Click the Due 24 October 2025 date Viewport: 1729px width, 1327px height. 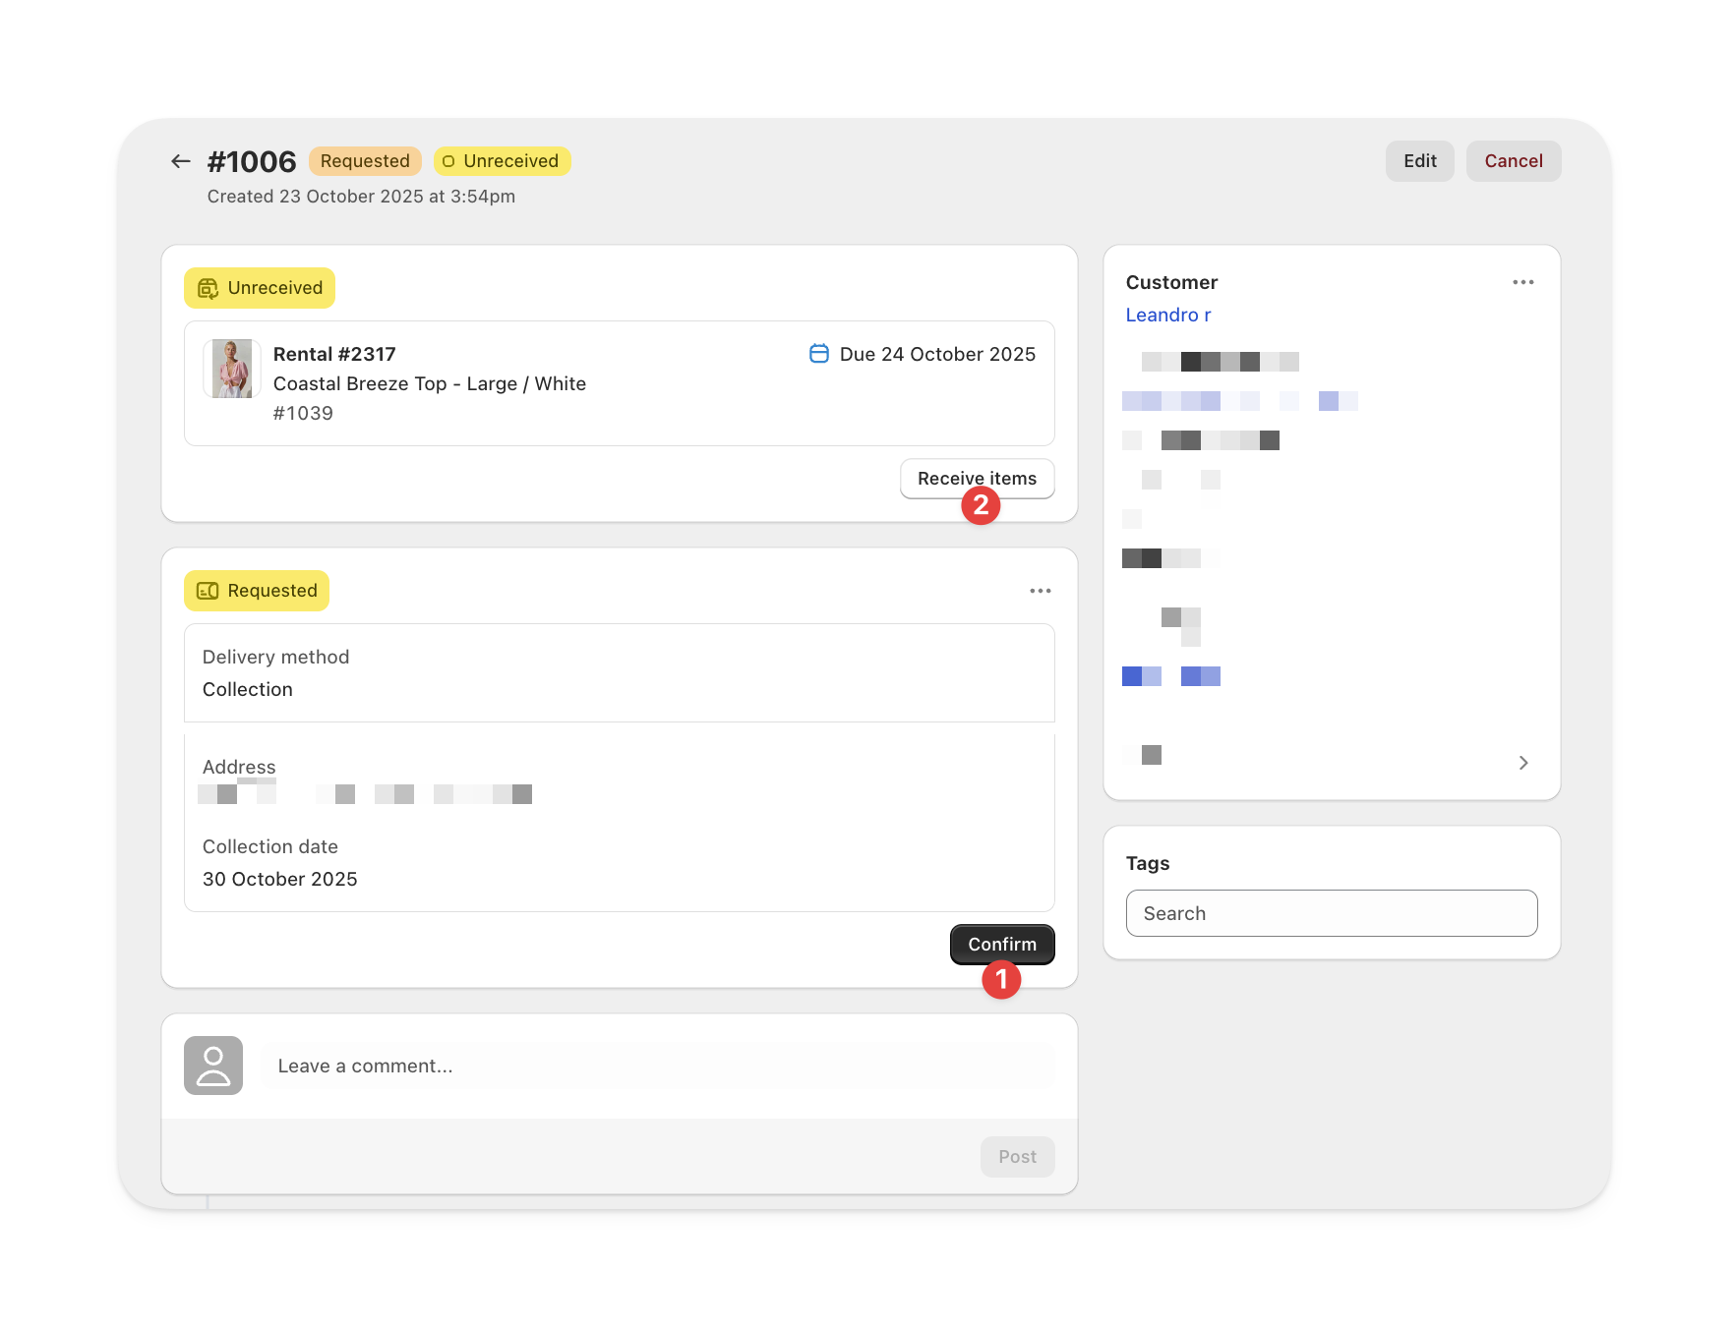[936, 354]
